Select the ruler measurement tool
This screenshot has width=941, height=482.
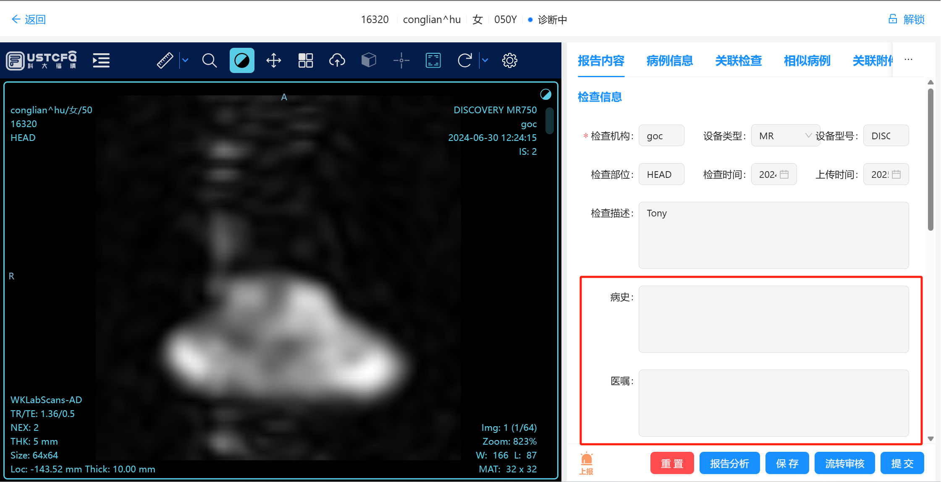point(165,60)
